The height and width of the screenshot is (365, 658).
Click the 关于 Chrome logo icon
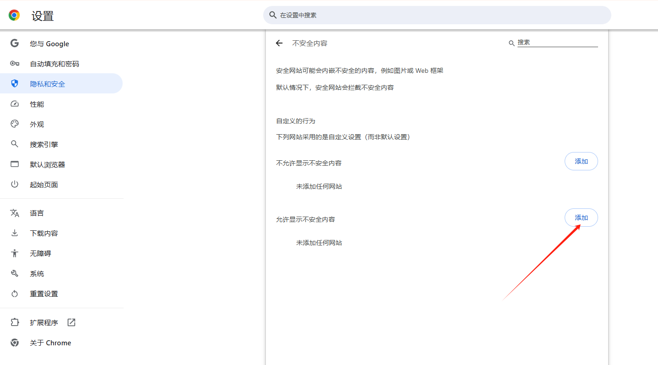click(x=15, y=343)
